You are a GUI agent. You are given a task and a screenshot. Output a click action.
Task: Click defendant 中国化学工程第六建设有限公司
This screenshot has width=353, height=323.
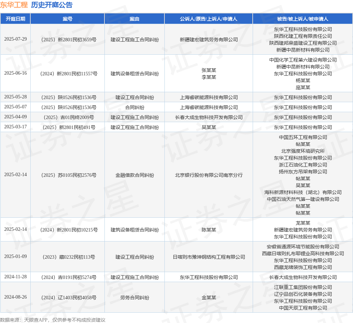pos(303,60)
